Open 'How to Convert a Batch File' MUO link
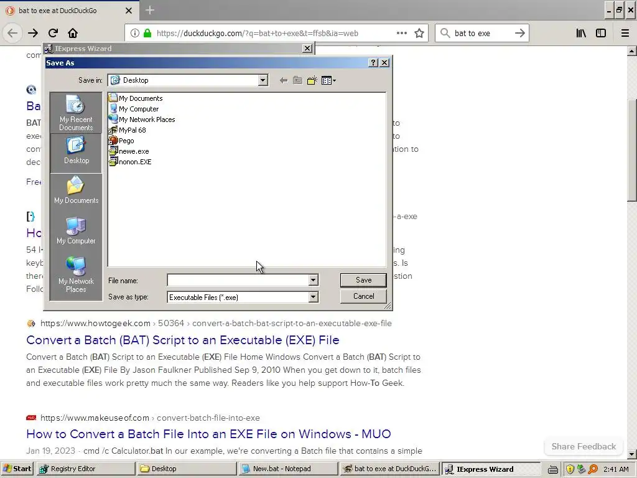 click(x=208, y=434)
